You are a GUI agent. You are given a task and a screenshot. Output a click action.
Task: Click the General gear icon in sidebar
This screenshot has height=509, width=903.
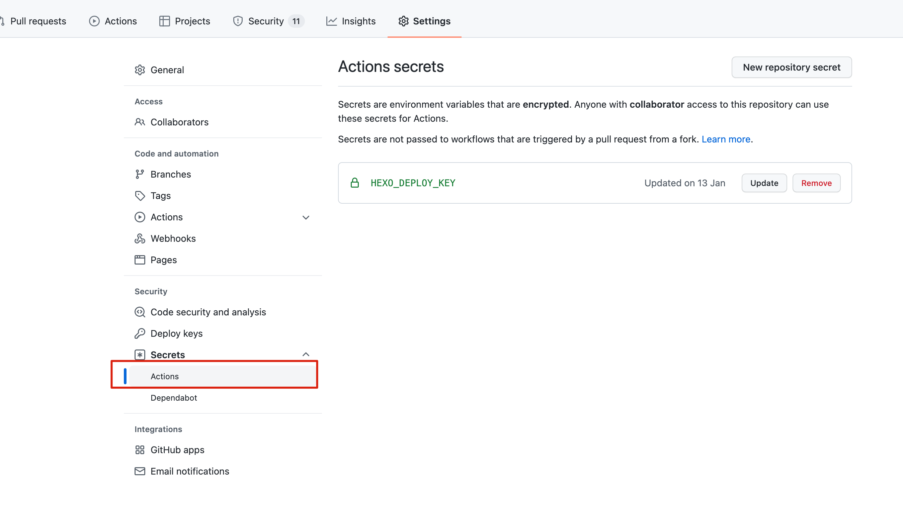point(140,70)
